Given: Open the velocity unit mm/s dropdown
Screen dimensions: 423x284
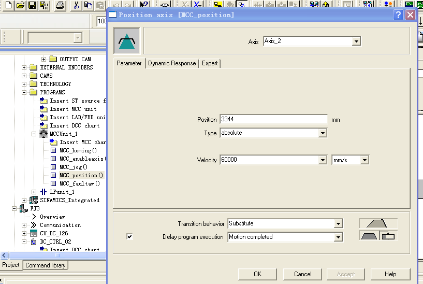Looking at the screenshot, I should click(364, 160).
